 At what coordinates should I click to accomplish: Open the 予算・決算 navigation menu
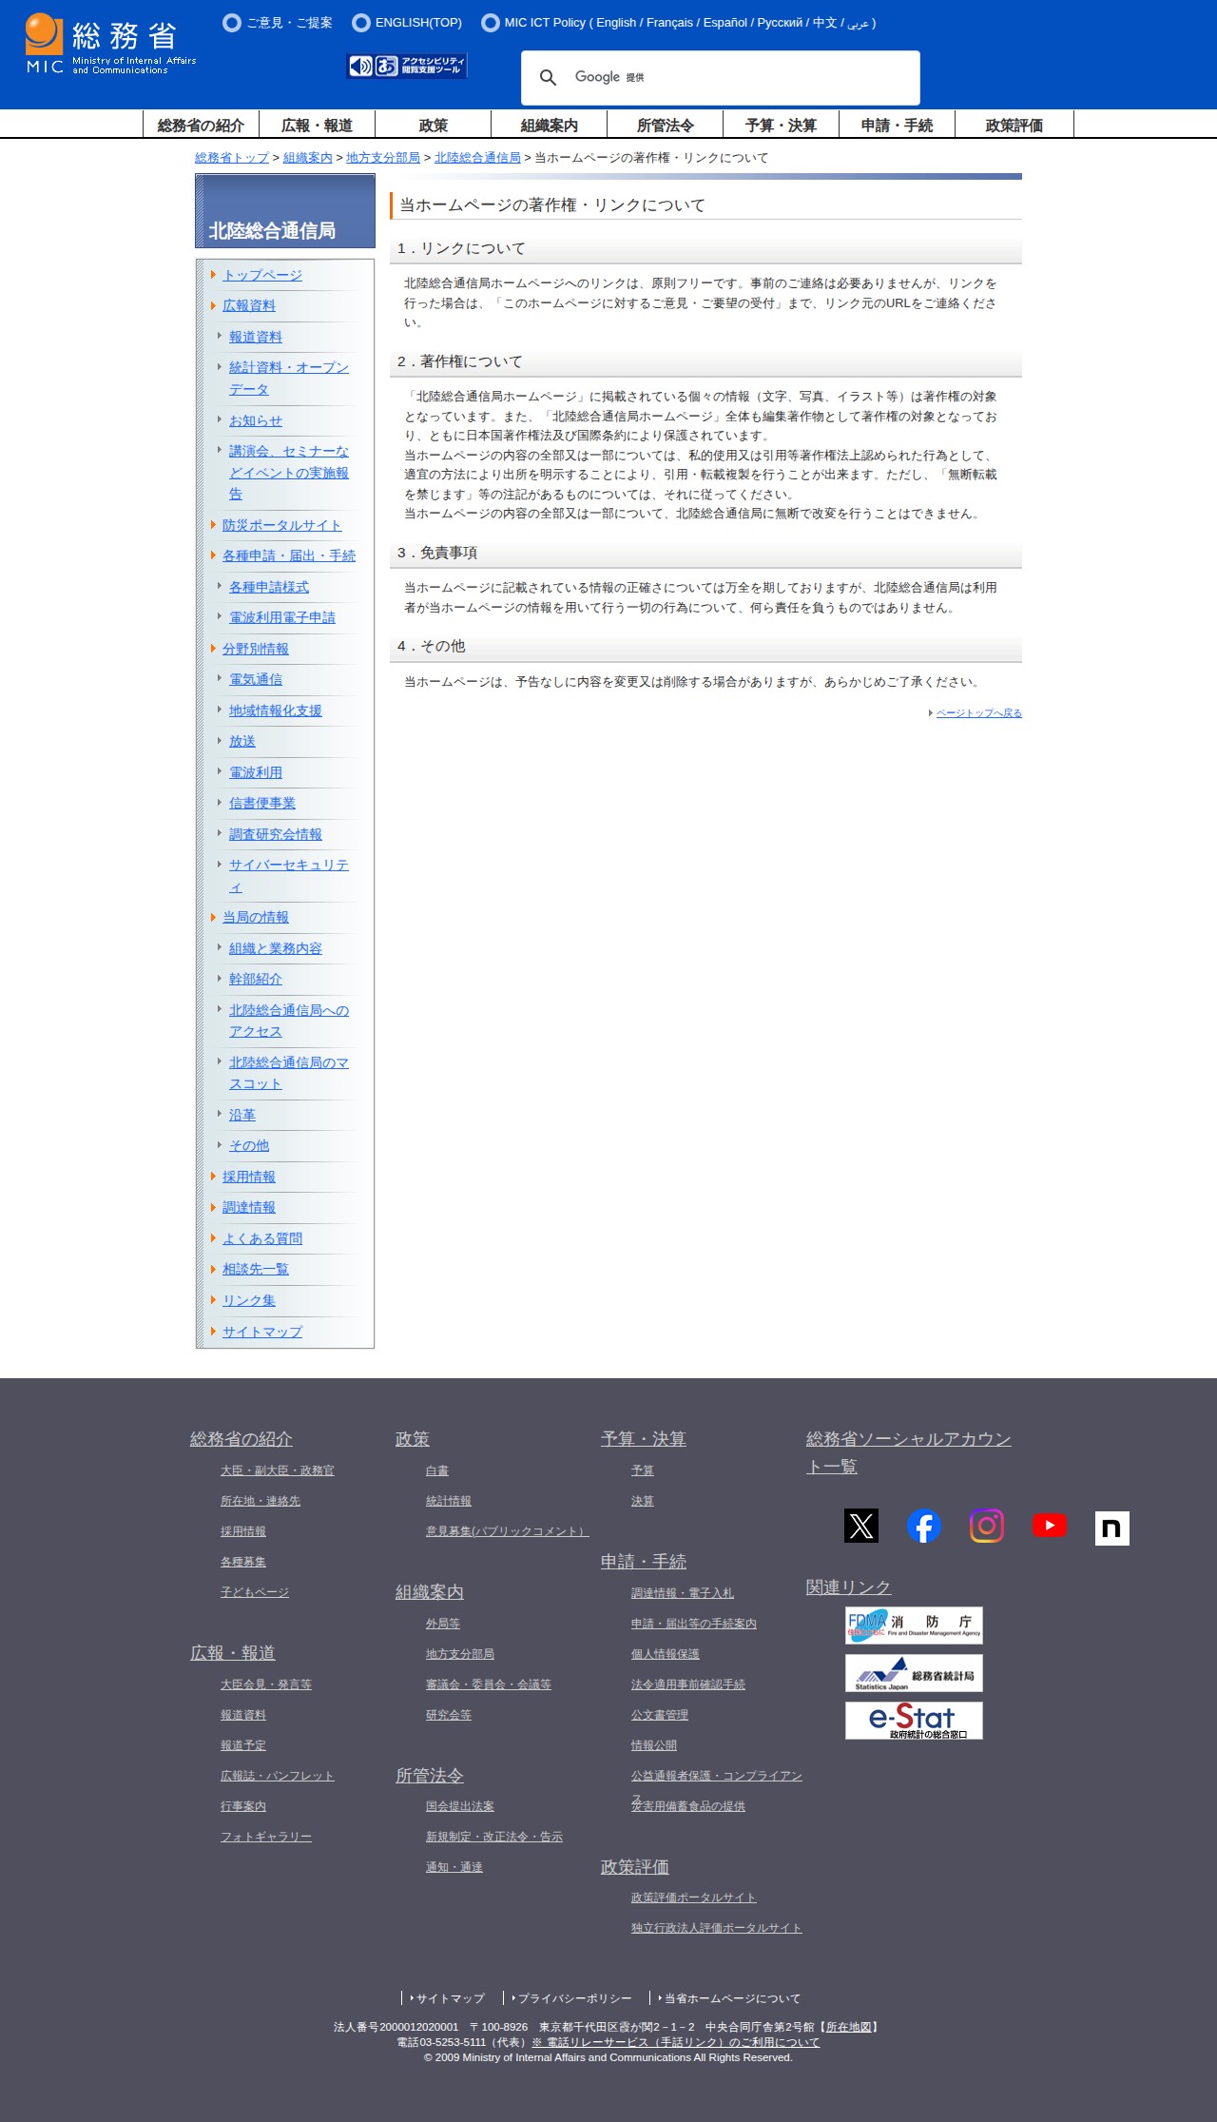[781, 125]
